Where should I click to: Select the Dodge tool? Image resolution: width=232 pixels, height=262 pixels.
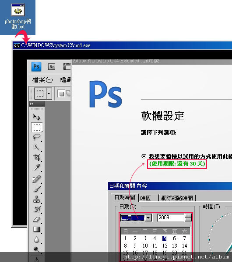coord(37,249)
